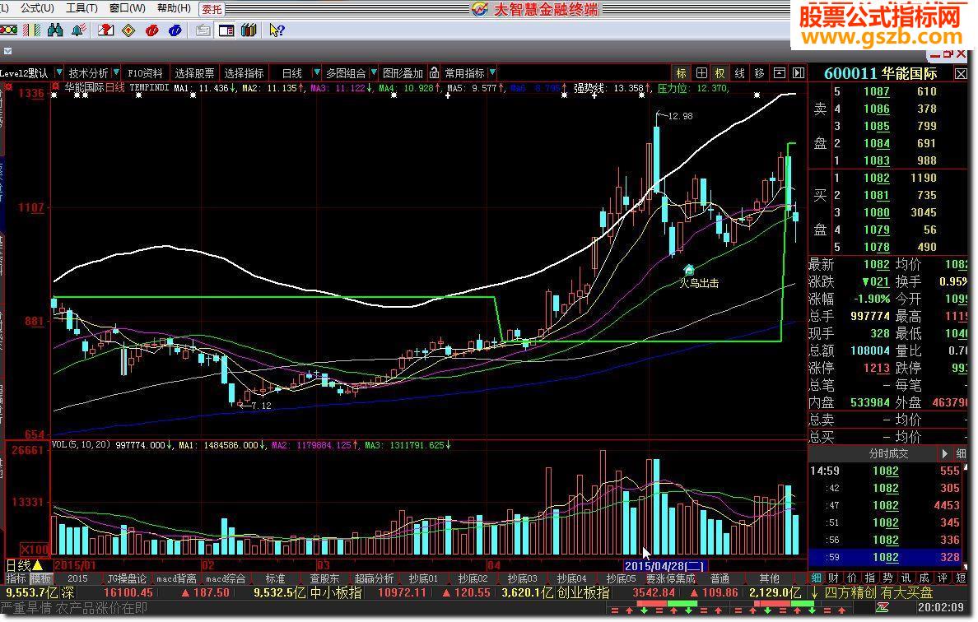The height and width of the screenshot is (622, 978).
Task: Click the 委托 trade button
Action: (212, 9)
